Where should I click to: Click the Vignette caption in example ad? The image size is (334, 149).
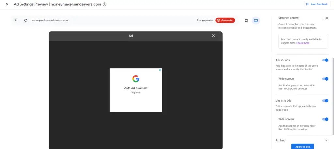[136, 93]
